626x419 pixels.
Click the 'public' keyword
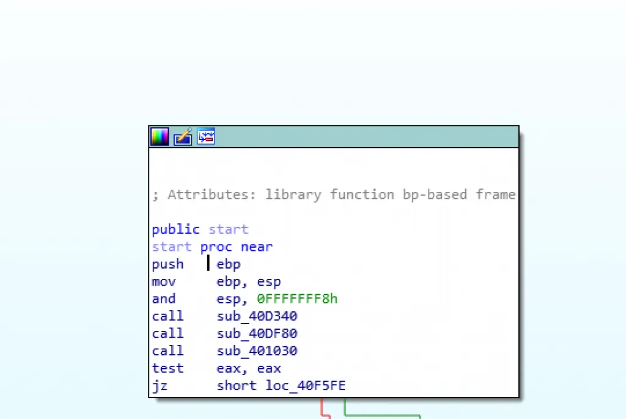pos(175,229)
